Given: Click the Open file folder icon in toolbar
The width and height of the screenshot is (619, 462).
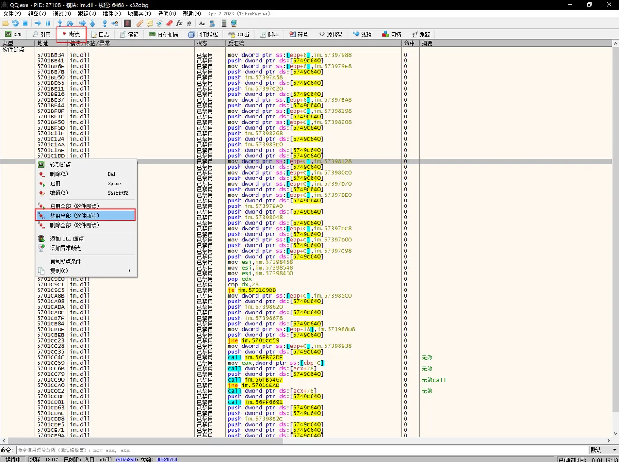Looking at the screenshot, I should coord(6,23).
